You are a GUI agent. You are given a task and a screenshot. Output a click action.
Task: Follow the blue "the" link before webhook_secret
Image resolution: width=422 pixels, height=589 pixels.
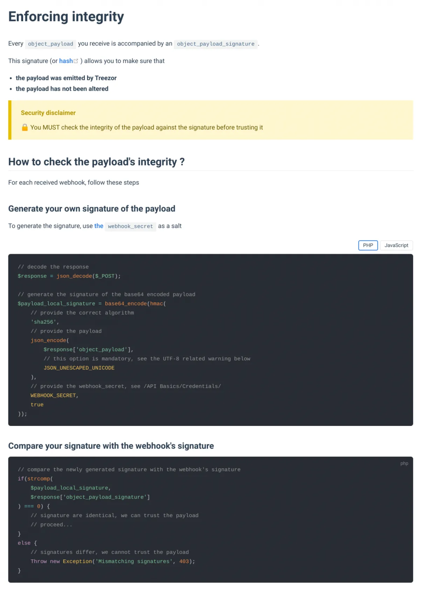pos(99,226)
